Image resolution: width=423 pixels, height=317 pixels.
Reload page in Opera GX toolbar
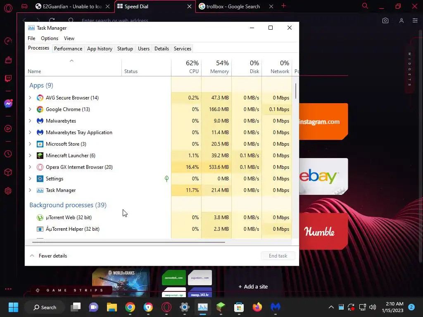52,20
